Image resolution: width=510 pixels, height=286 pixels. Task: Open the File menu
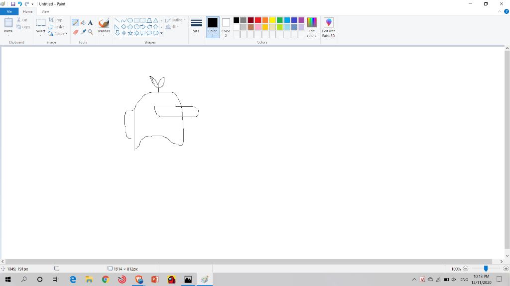pyautogui.click(x=9, y=11)
